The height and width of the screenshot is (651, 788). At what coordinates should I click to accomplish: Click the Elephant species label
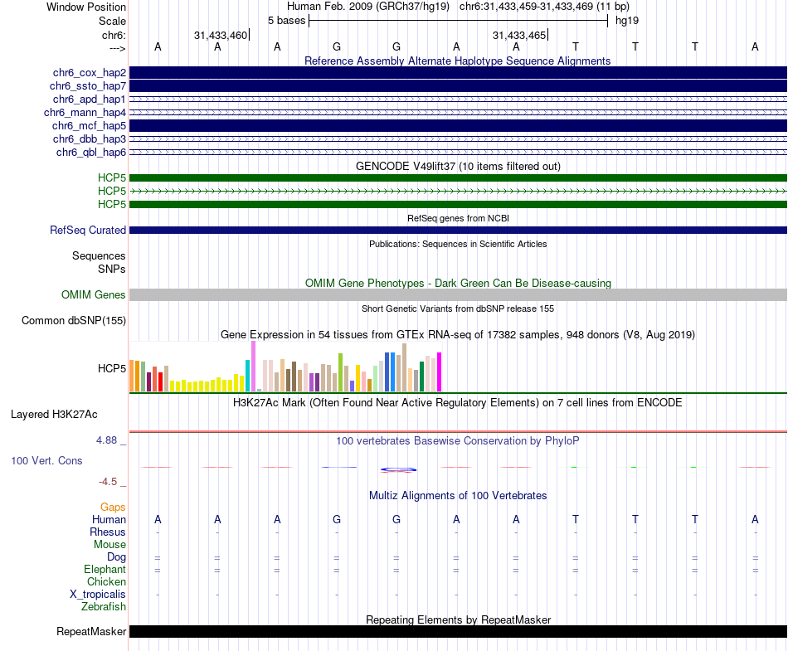point(105,569)
